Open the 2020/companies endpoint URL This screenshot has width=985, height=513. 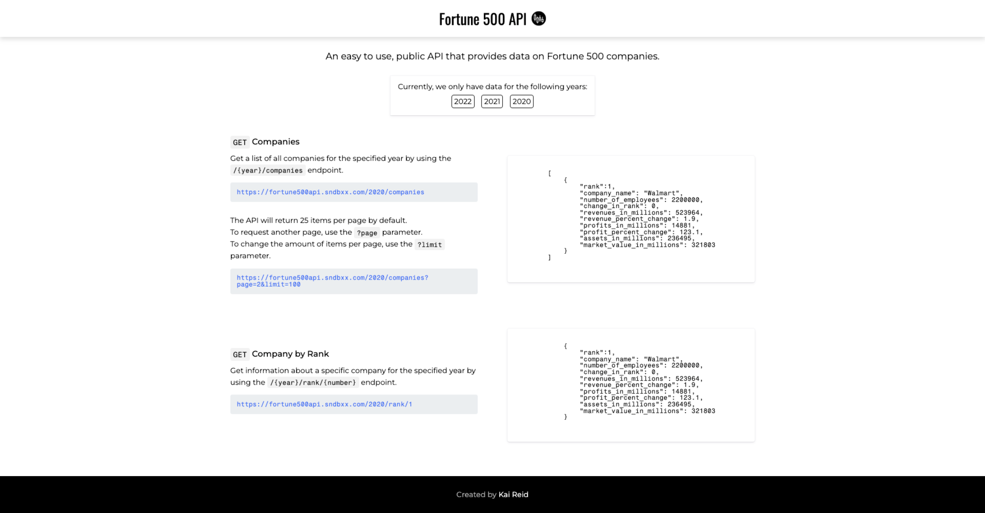pyautogui.click(x=330, y=192)
